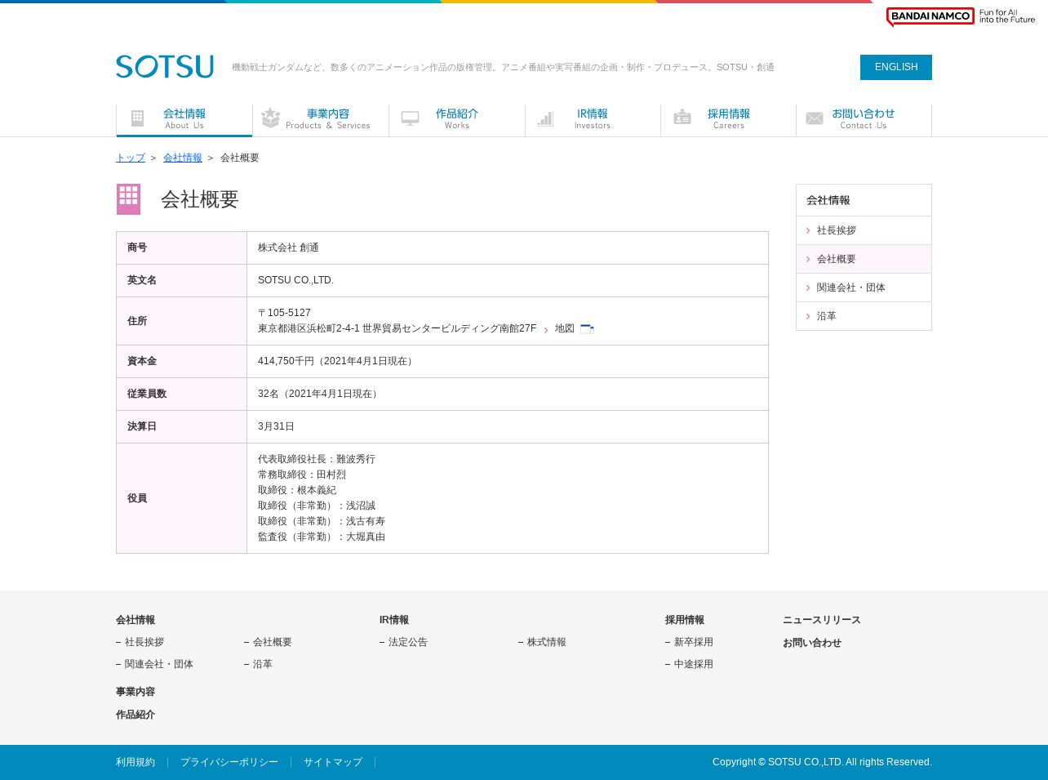Open footer 会社概要 link

pos(273,642)
